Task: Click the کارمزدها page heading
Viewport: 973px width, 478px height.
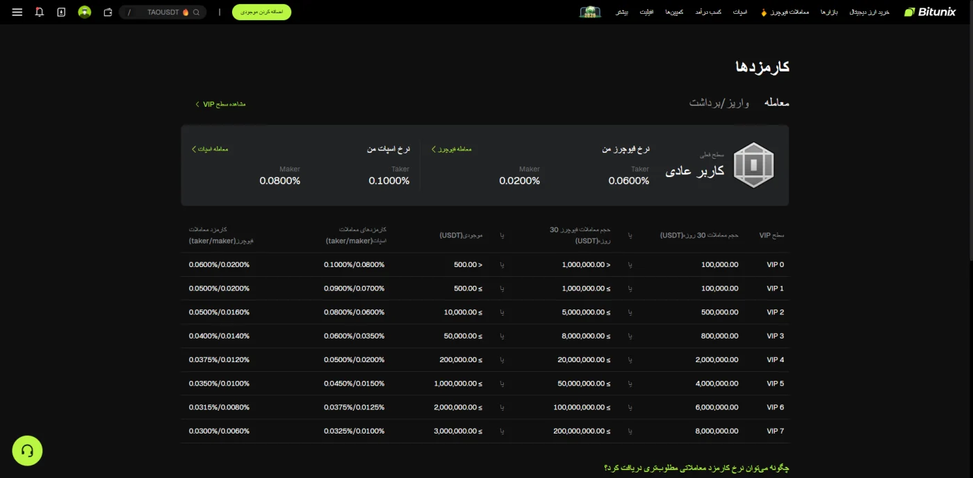Action: (762, 67)
